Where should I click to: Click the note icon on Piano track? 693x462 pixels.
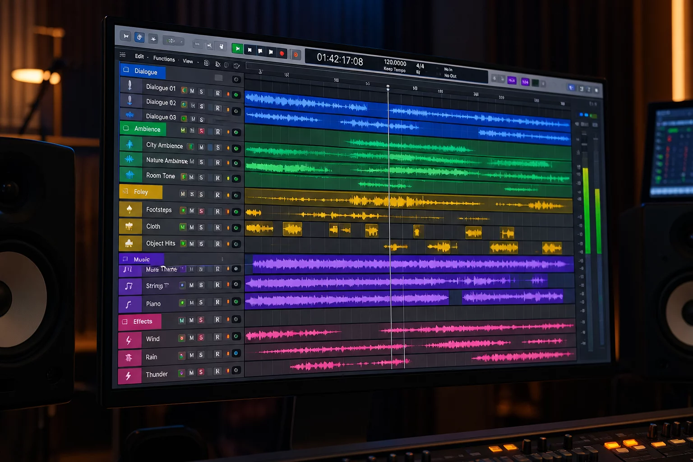click(x=128, y=305)
